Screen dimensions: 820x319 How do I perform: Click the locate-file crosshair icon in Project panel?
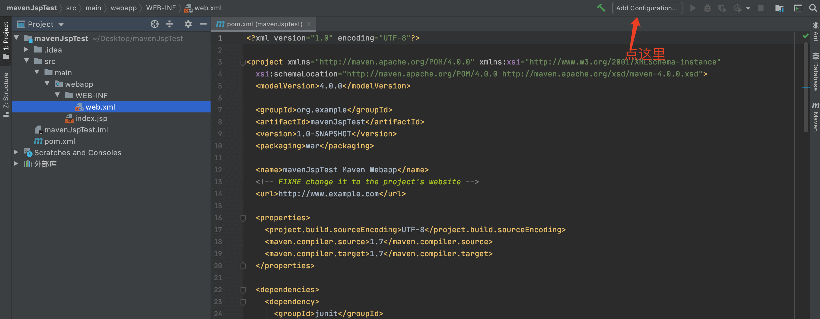[x=154, y=24]
